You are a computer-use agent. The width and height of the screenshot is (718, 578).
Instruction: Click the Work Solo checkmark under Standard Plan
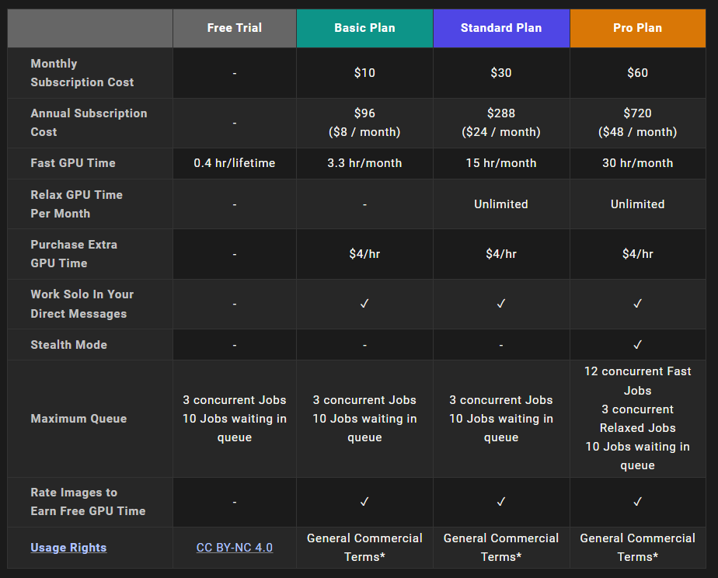click(501, 304)
